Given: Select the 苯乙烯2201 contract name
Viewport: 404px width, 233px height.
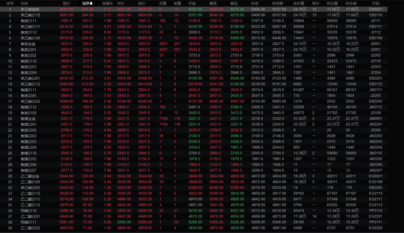Looking at the screenshot, I should click(x=30, y=78).
